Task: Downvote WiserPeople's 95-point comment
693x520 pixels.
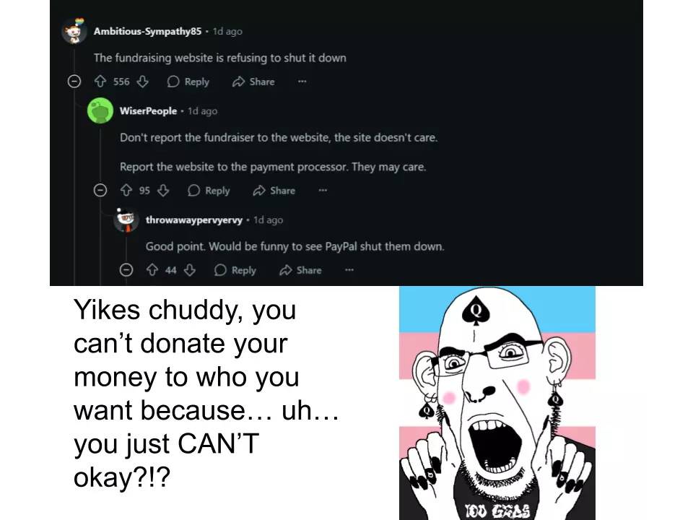Action: (x=164, y=190)
